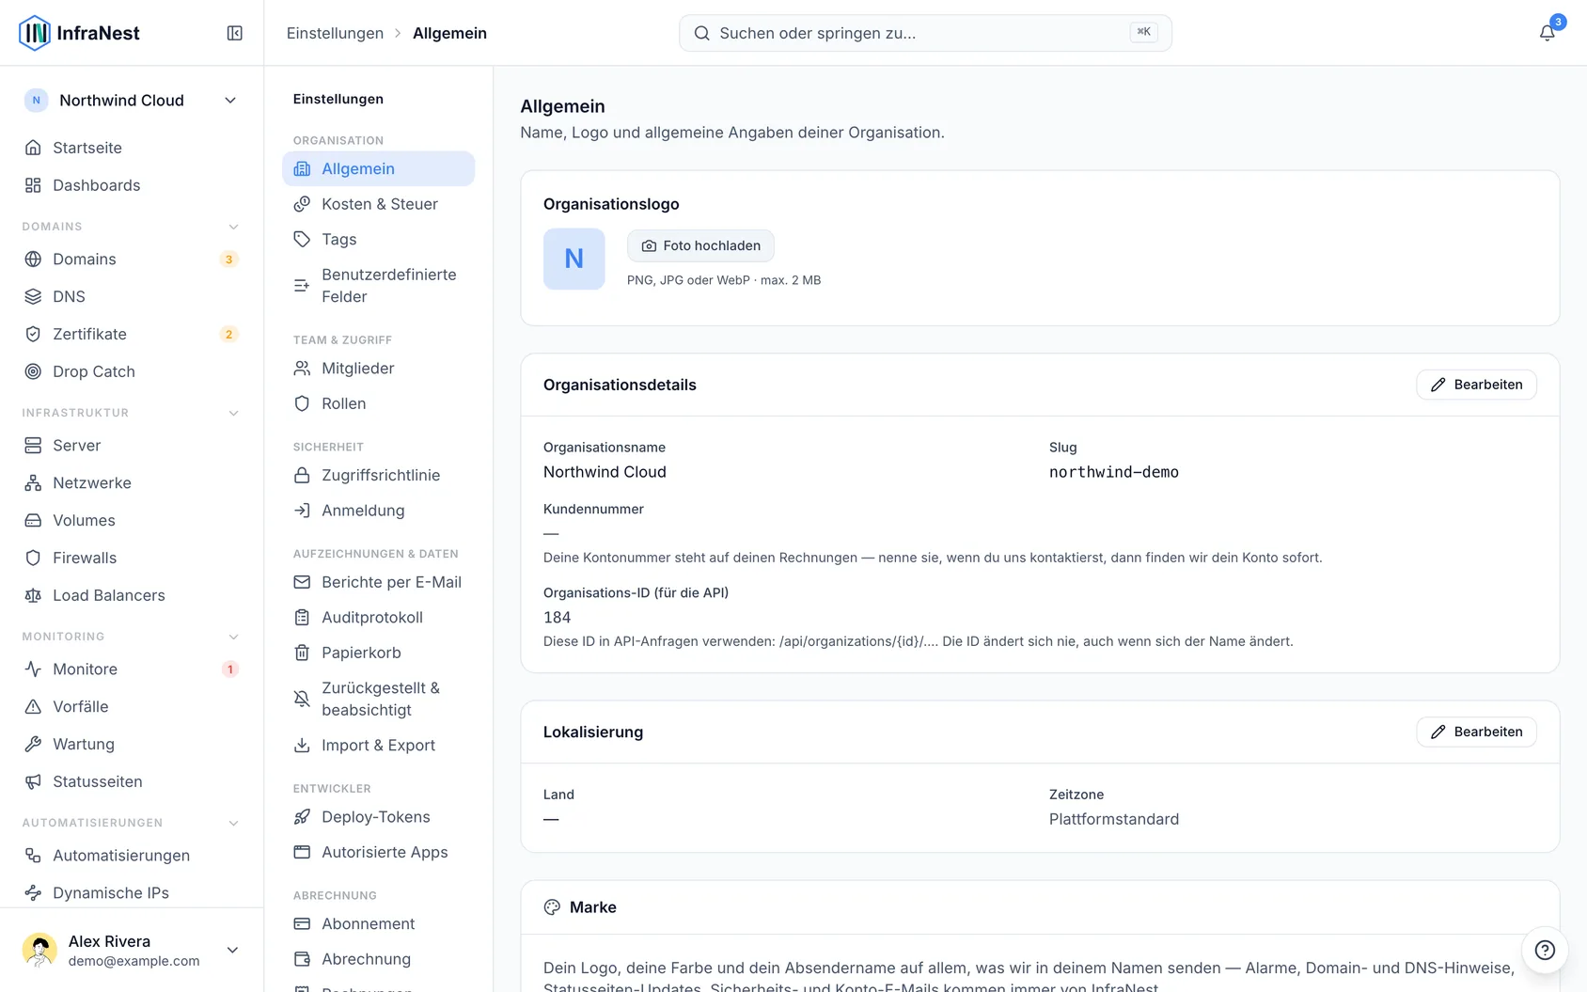Viewport: 1587px width, 992px height.
Task: Click the Dashboards grid icon
Action: [33, 185]
